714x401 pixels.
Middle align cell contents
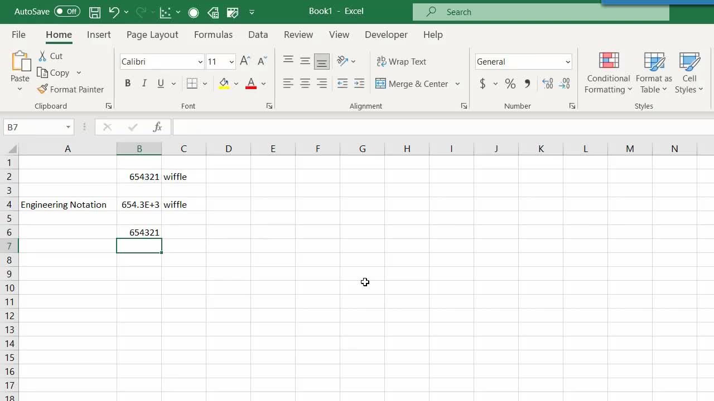click(x=305, y=61)
